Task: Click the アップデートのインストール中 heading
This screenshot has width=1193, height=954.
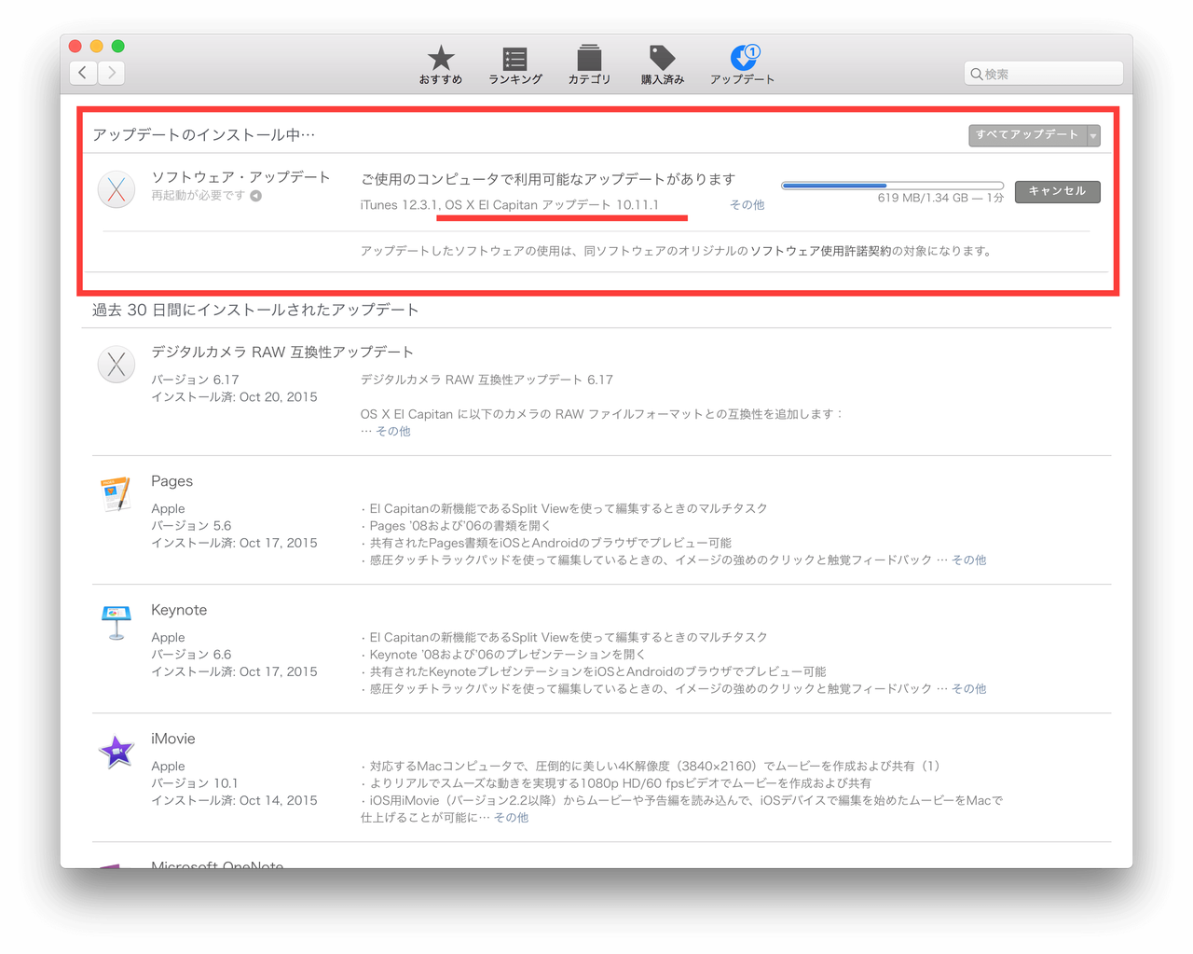Action: click(204, 135)
